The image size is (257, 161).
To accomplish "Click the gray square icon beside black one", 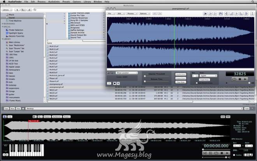I will point(118,83).
